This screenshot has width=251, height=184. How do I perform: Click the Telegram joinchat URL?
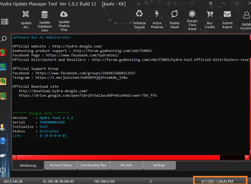tap(82, 78)
